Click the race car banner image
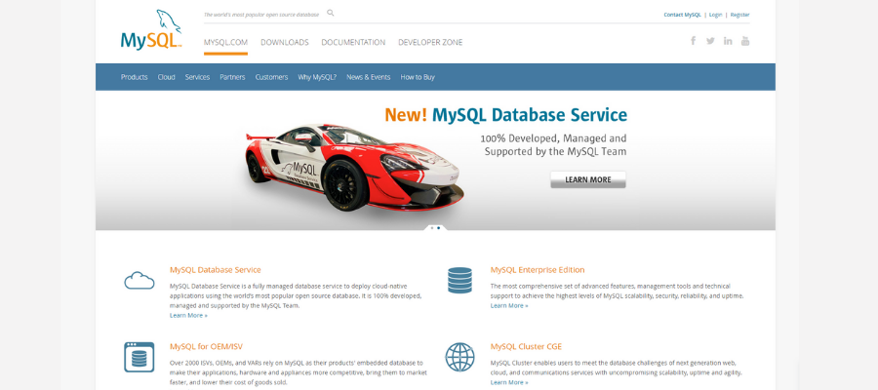The image size is (878, 390). (355, 167)
